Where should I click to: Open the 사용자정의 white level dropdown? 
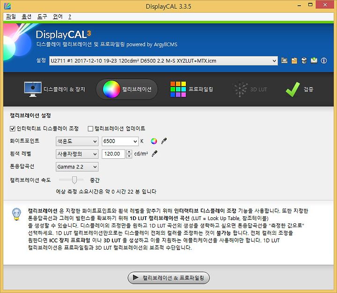(77, 154)
